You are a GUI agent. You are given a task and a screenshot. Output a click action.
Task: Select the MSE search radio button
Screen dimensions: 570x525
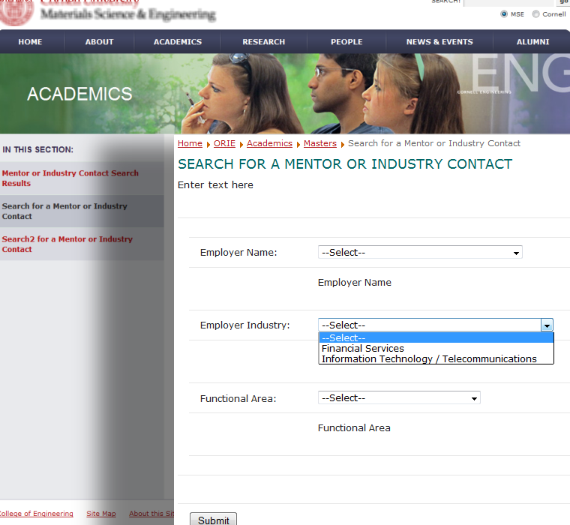pyautogui.click(x=504, y=14)
